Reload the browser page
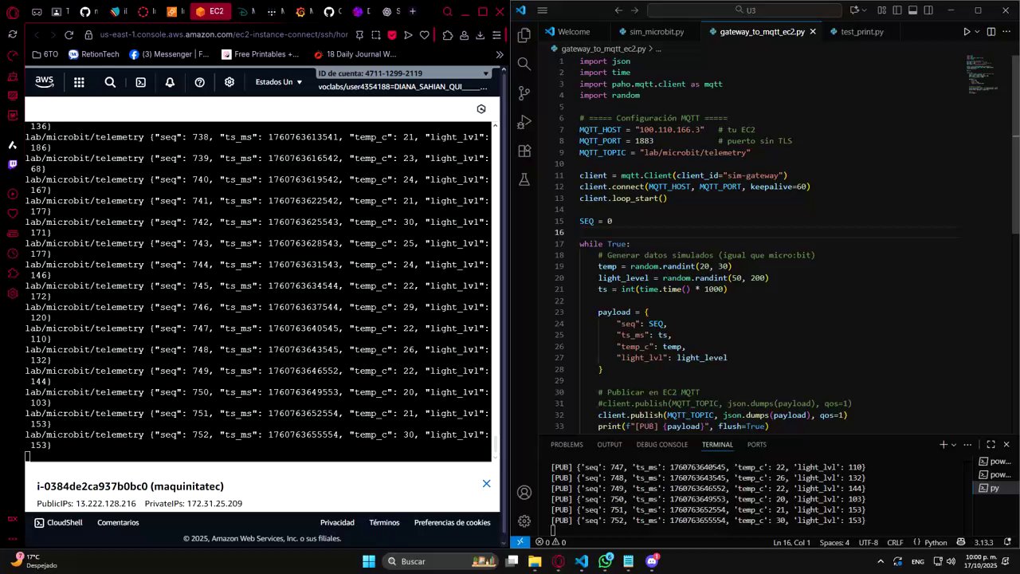The height and width of the screenshot is (574, 1020). click(69, 35)
